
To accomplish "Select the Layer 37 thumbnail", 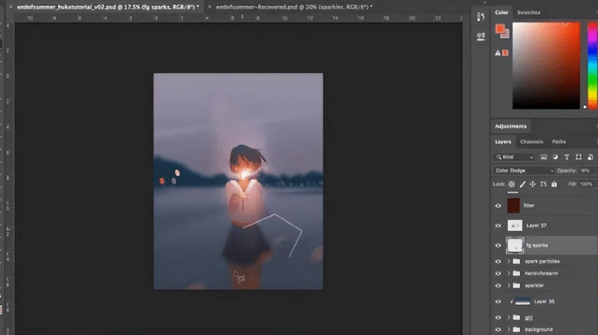I will pyautogui.click(x=515, y=226).
